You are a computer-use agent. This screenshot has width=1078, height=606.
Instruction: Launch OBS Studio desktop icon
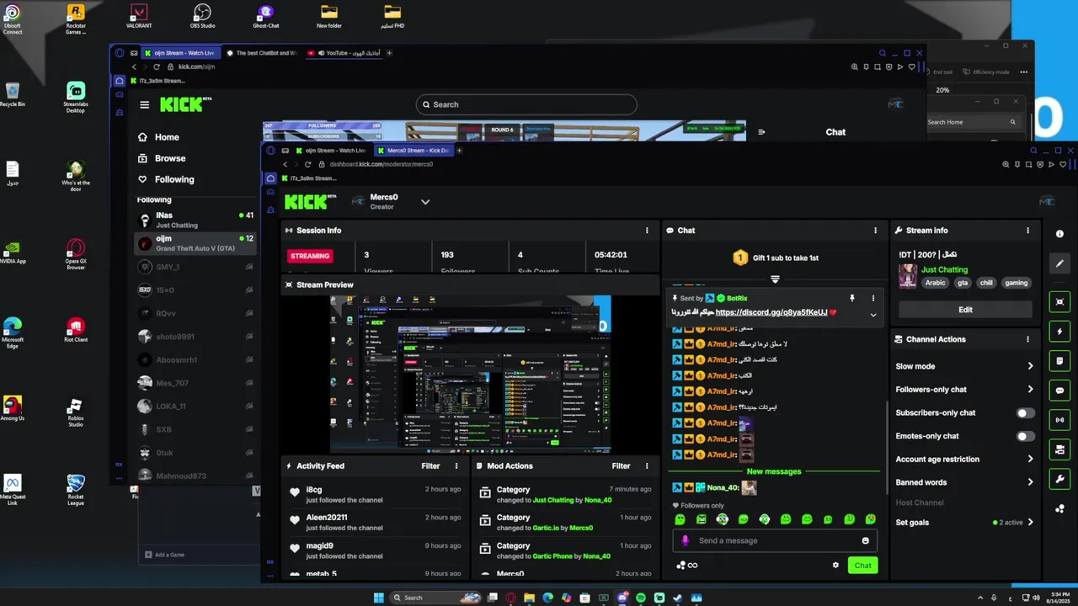pyautogui.click(x=202, y=15)
